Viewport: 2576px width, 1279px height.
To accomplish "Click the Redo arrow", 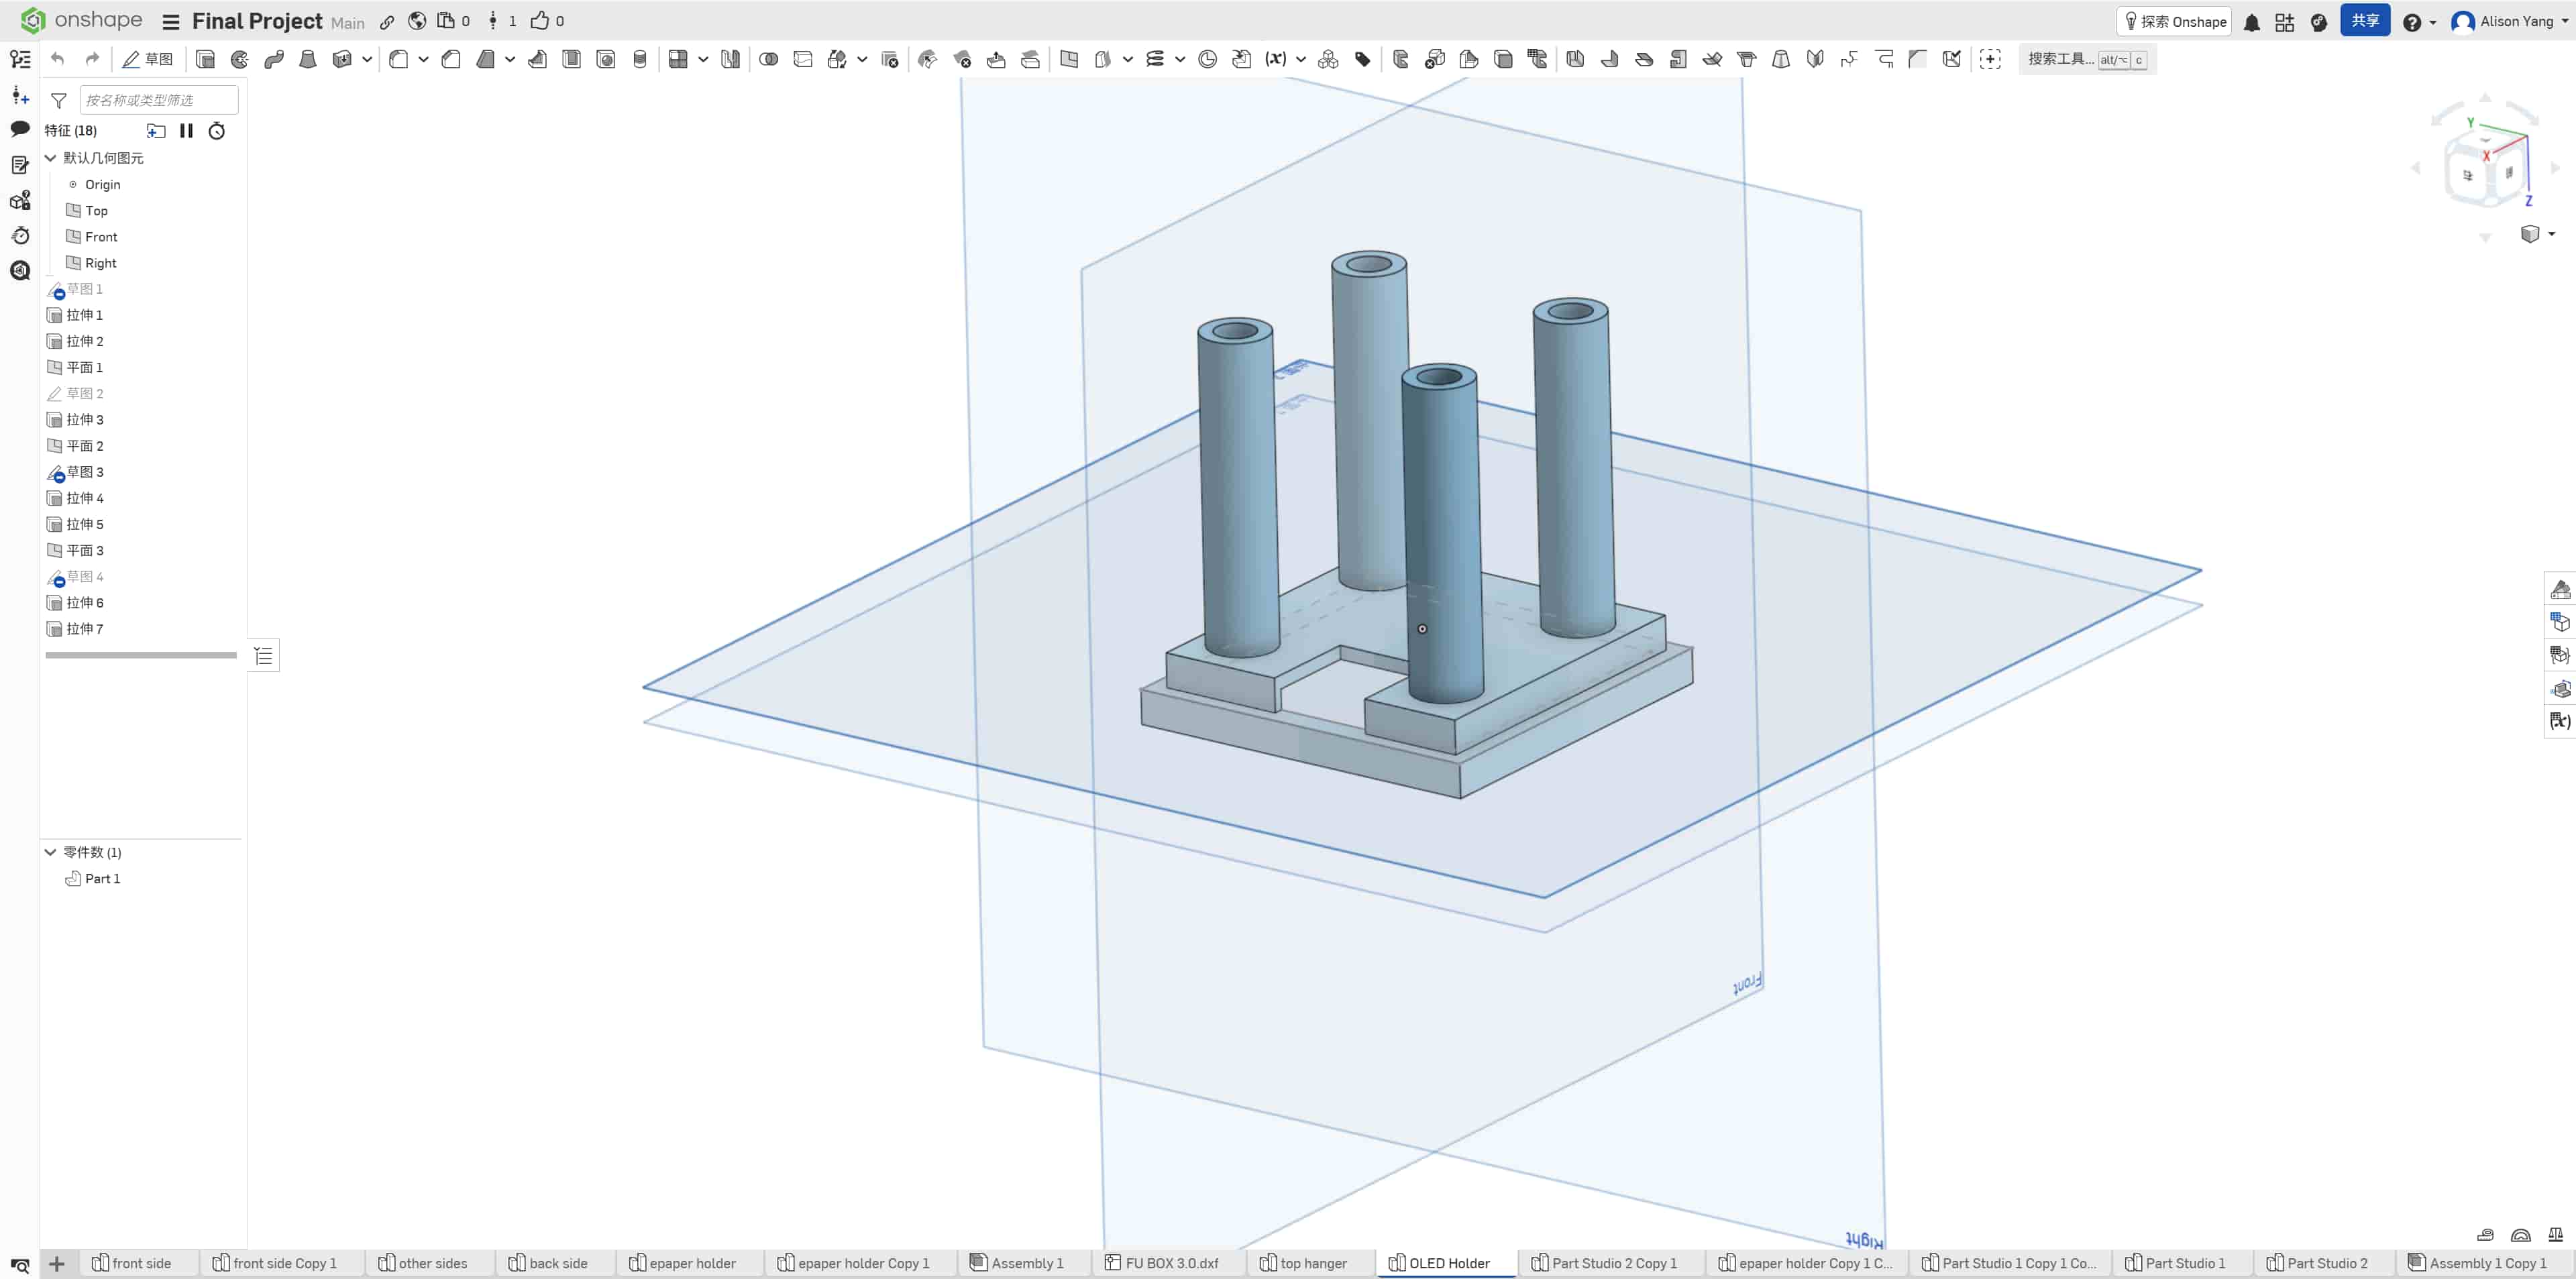I will point(92,59).
